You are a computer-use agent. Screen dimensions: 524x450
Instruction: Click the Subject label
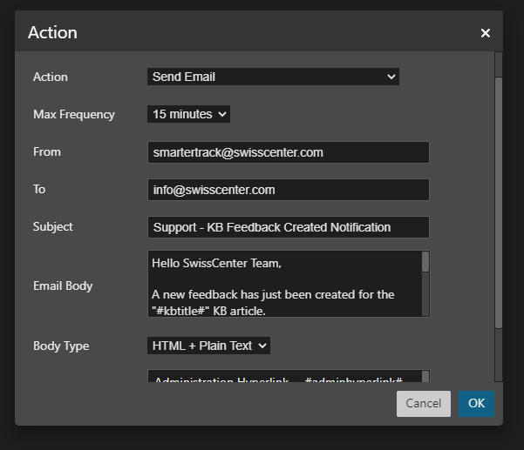click(x=53, y=226)
